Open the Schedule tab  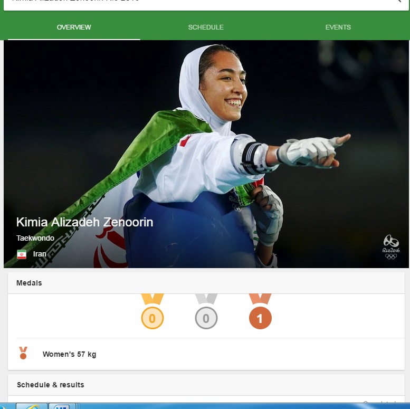click(206, 27)
